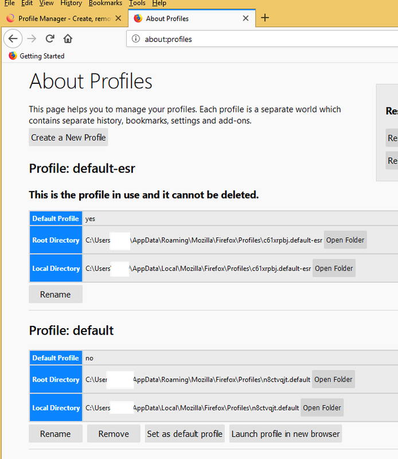
Task: Click the default-esr Local directory path
Action: click(198, 269)
